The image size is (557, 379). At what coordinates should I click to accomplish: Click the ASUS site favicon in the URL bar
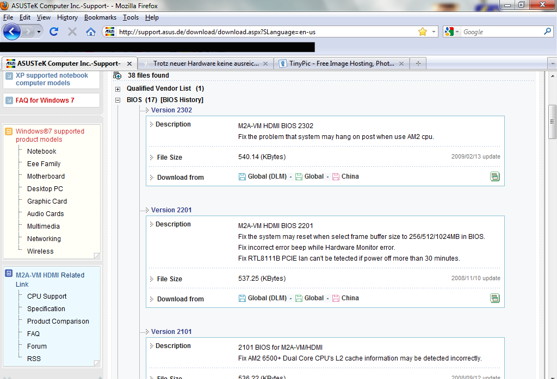click(110, 32)
